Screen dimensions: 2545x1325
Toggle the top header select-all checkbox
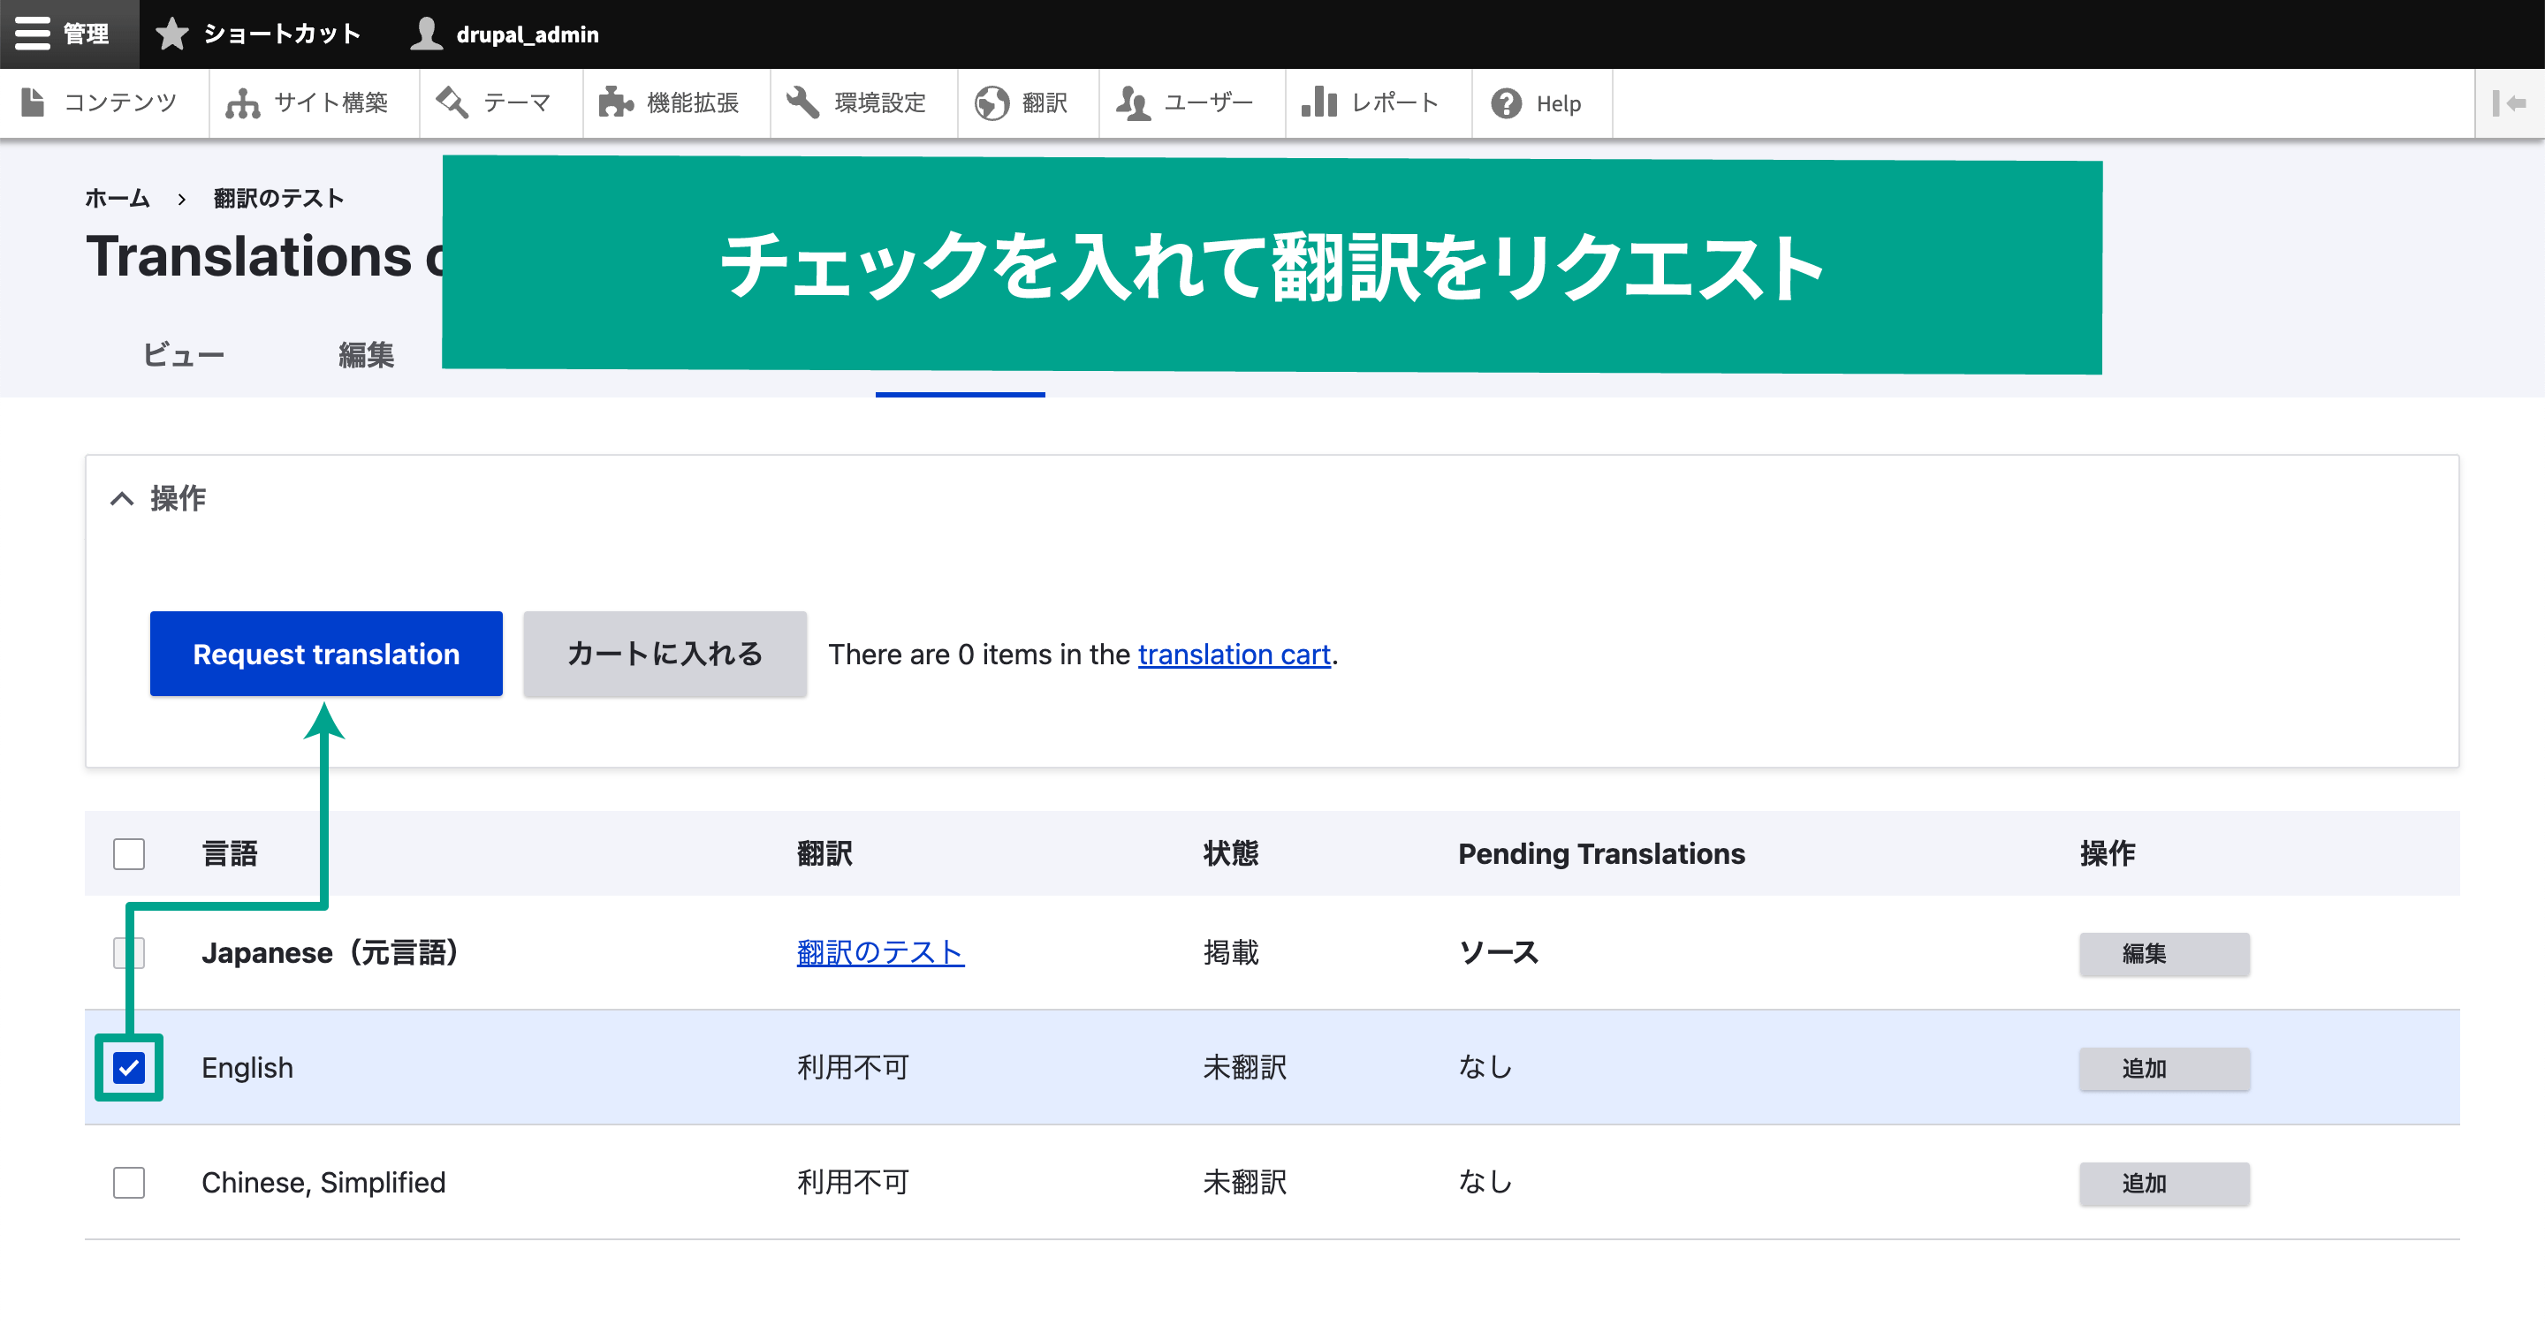tap(130, 852)
